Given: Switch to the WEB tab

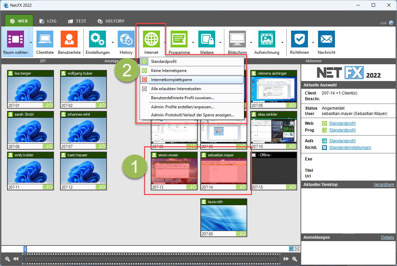Looking at the screenshot, I should (19, 21).
